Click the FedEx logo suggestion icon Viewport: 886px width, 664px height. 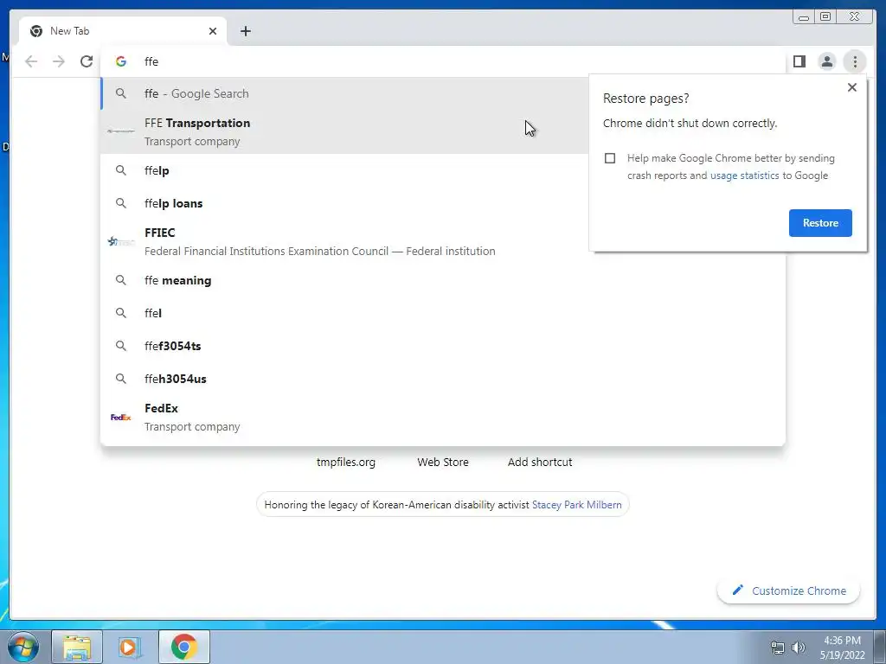pos(121,418)
